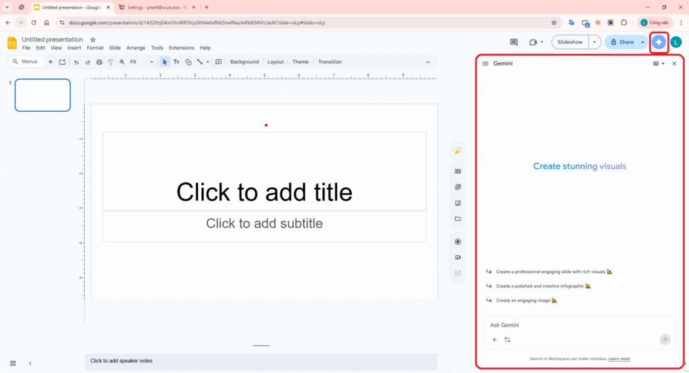Open the Insert menu
689x373 pixels.
74,48
